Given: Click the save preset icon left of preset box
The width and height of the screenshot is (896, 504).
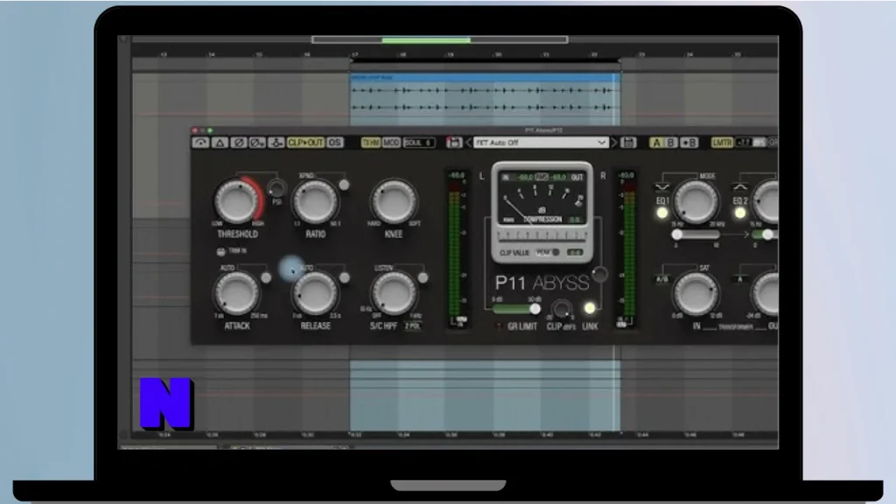Looking at the screenshot, I should 454,143.
